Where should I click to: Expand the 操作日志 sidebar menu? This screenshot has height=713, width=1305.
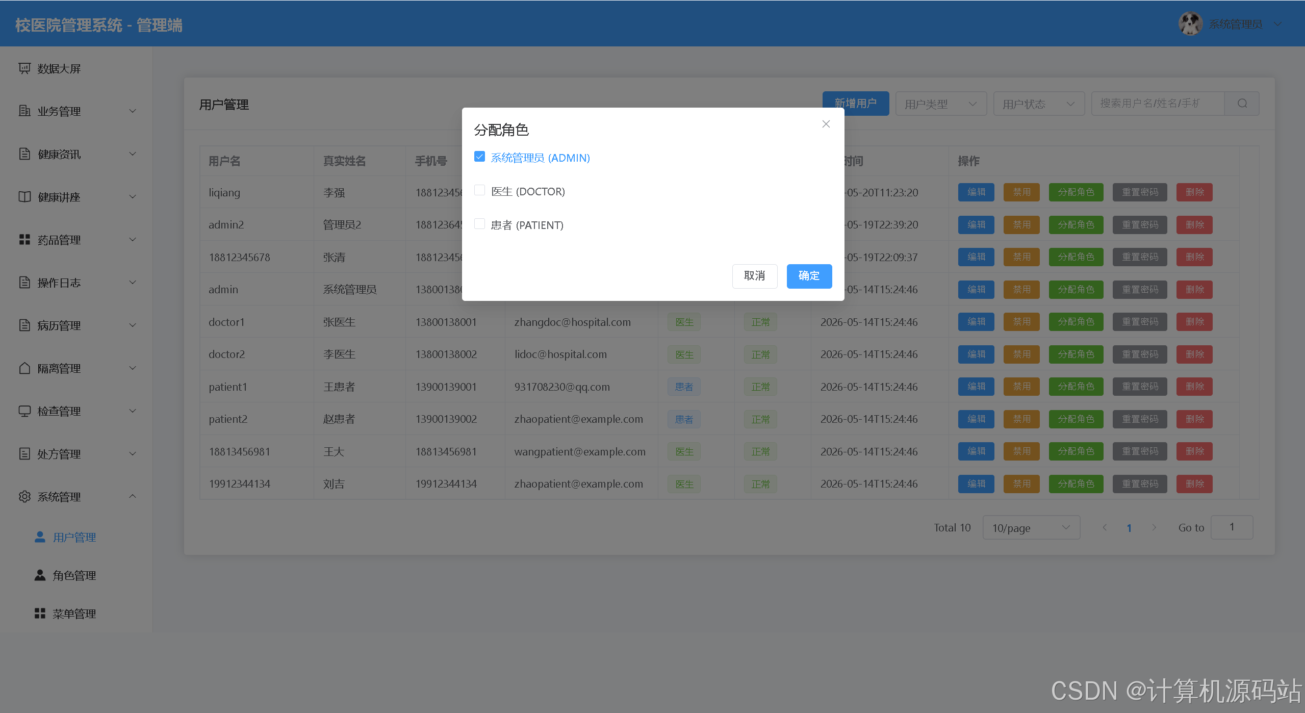76,283
